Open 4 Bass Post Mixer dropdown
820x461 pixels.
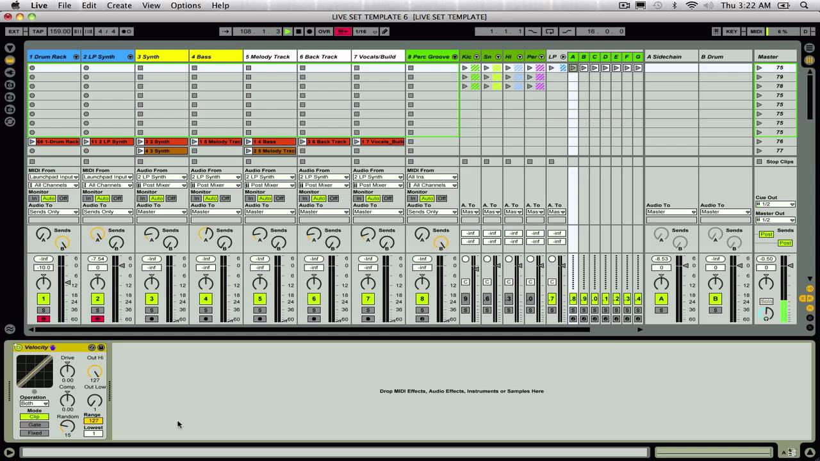(216, 185)
